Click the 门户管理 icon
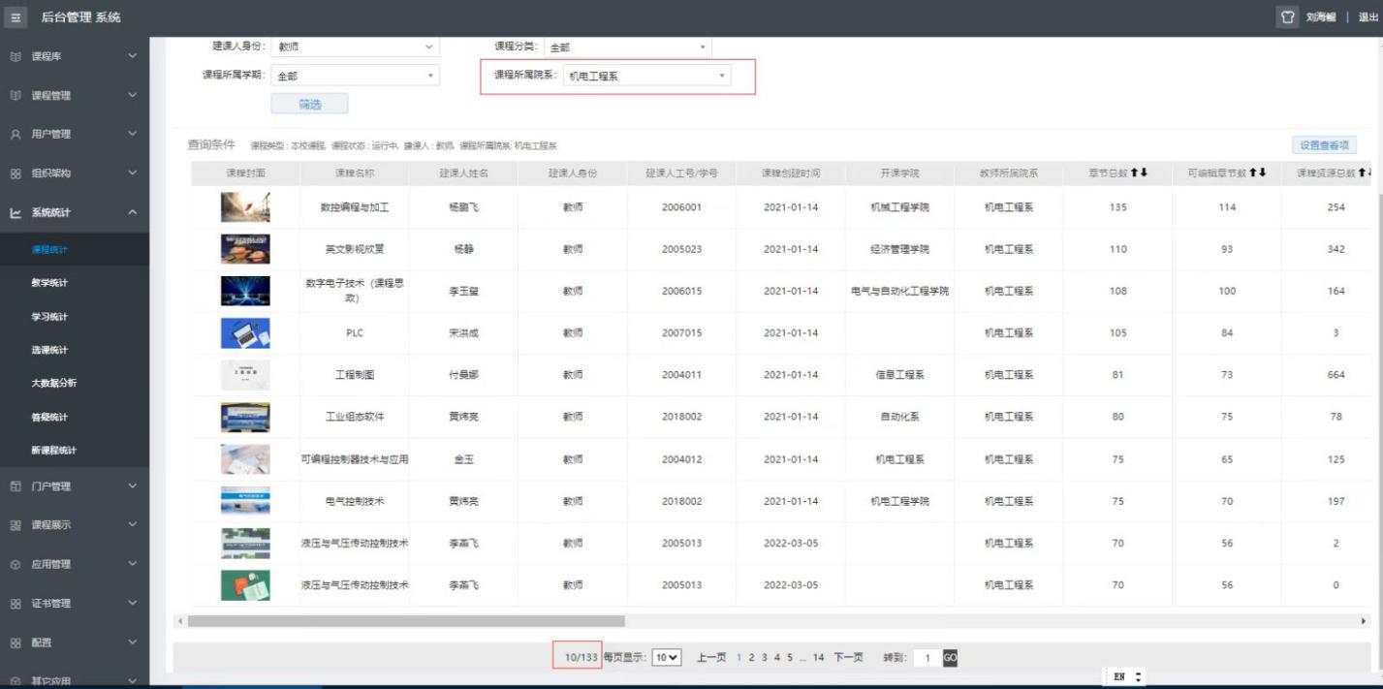 click(x=16, y=486)
